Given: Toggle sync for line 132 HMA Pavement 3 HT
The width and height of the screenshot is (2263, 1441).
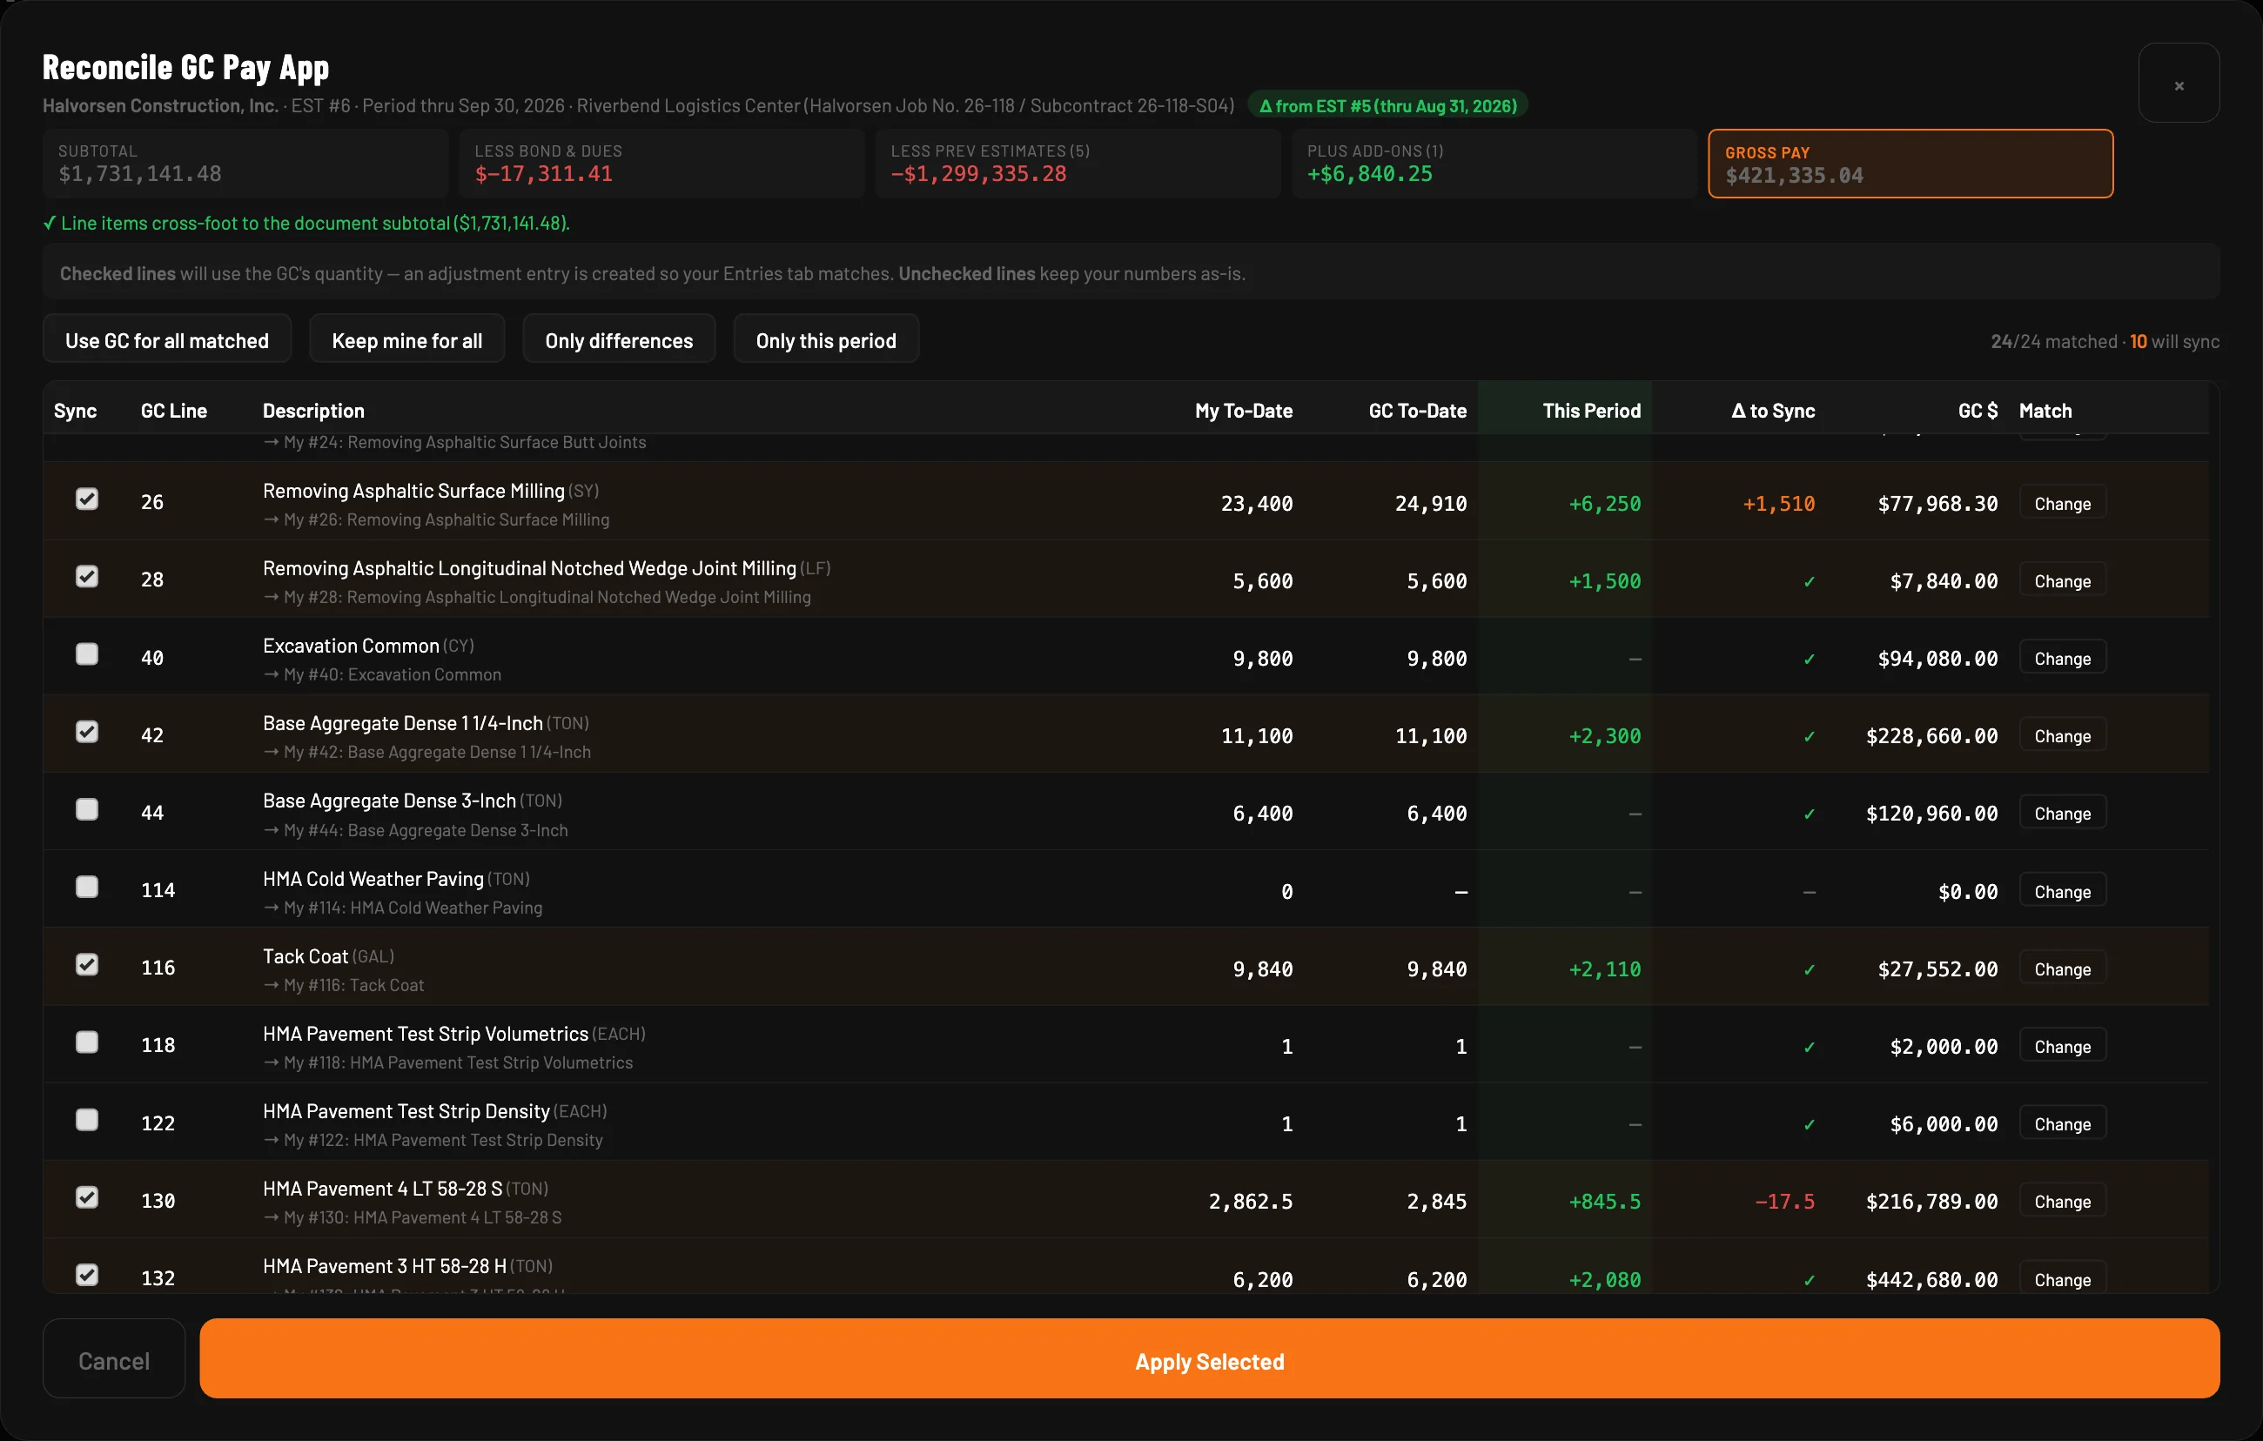Looking at the screenshot, I should [x=86, y=1275].
